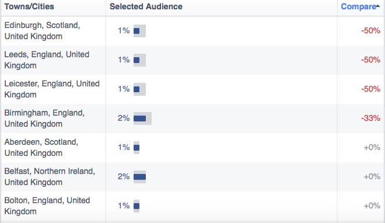
Task: Select the Leeds, England row
Action: pyautogui.click(x=192, y=60)
